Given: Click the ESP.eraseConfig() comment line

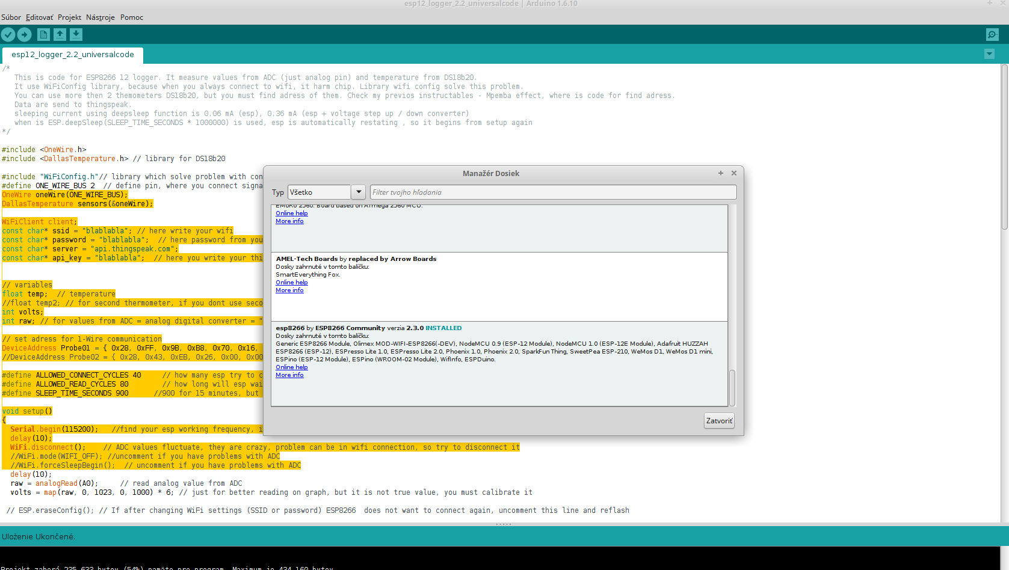Looking at the screenshot, I should click(318, 510).
